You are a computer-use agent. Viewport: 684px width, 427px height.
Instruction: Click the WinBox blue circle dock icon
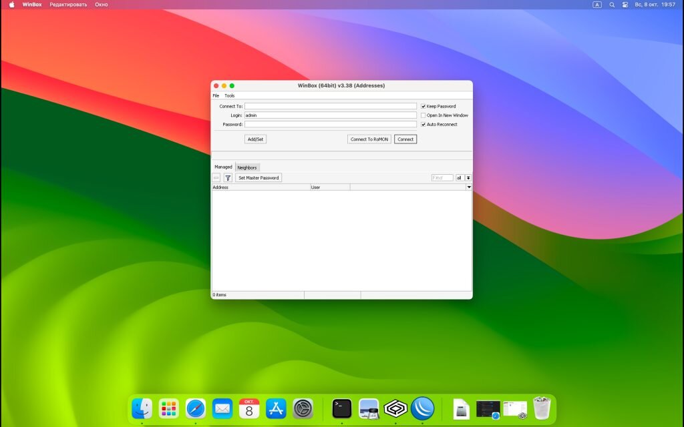(422, 409)
